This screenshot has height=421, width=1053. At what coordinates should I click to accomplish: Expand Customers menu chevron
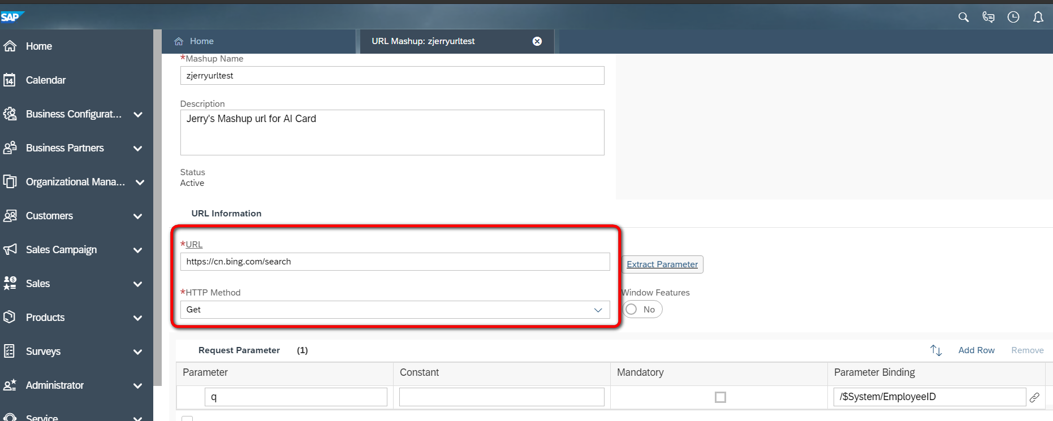[138, 216]
